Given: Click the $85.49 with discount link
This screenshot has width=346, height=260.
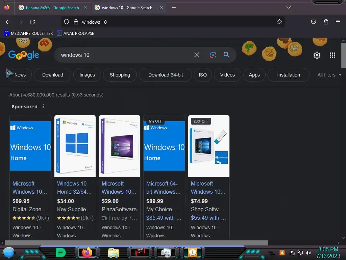Looking at the screenshot, I should pyautogui.click(x=164, y=218).
